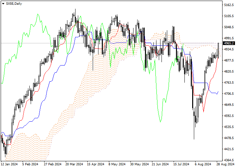236x168 pixels.
Task: Click the 4763.5 price axis label
Action: point(229,83)
